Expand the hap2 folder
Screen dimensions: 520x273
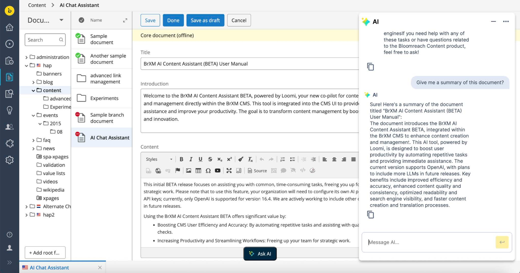point(27,215)
